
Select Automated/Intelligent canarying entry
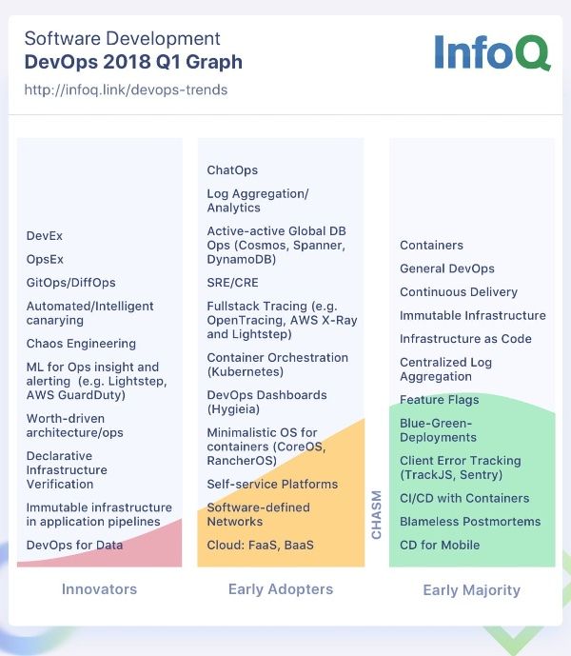click(90, 313)
